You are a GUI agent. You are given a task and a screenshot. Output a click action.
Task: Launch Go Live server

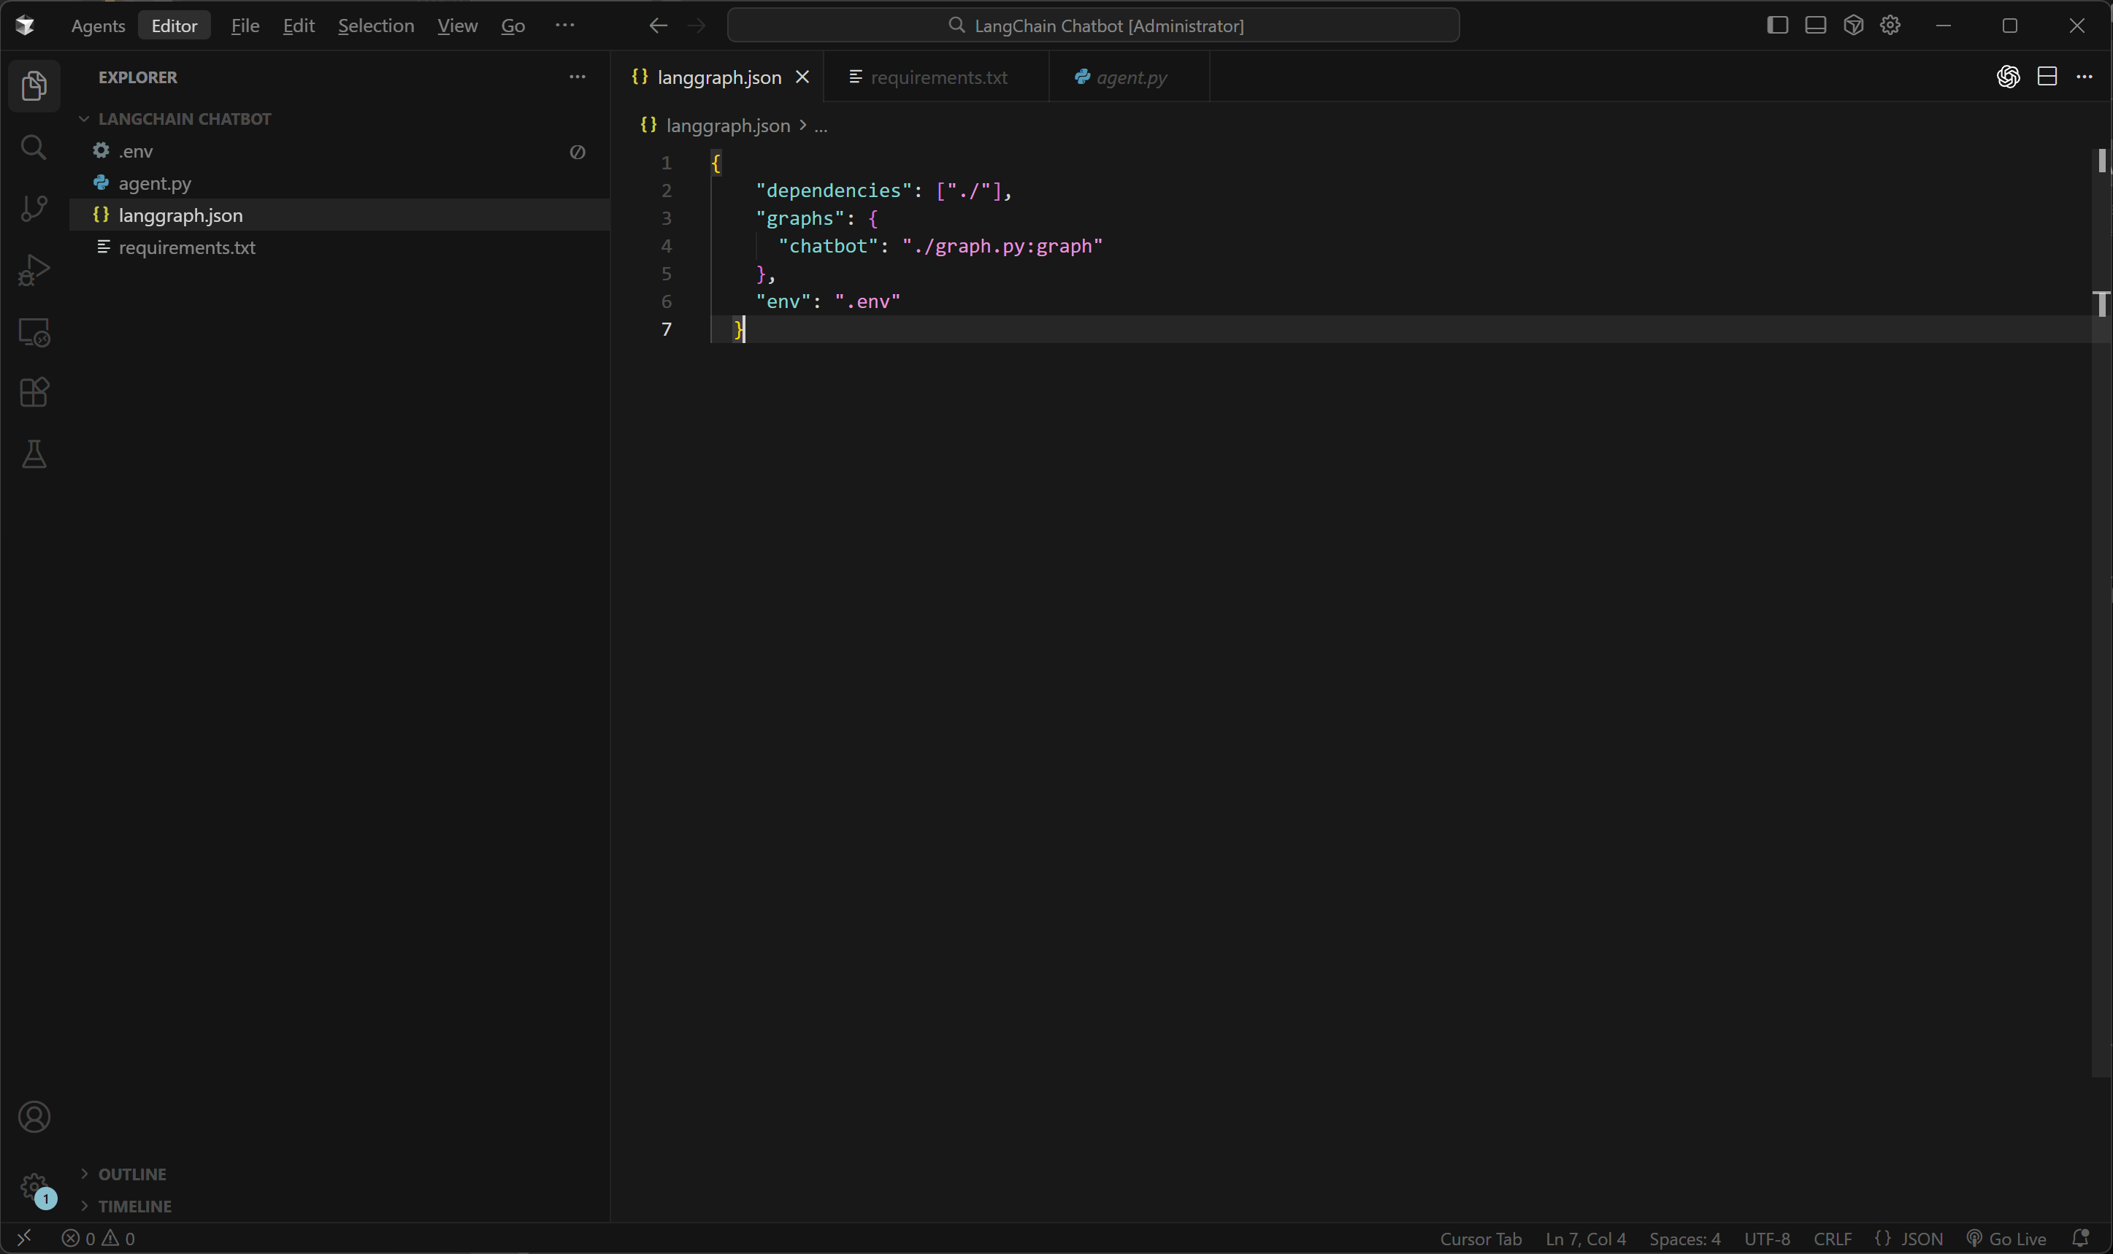click(x=2006, y=1239)
